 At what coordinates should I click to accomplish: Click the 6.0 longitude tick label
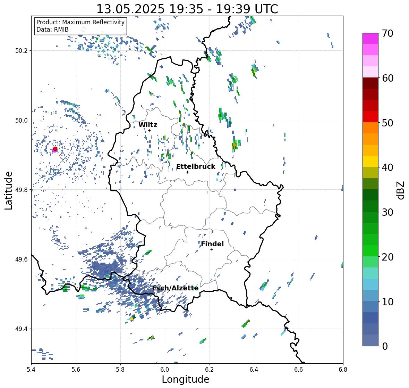[x=165, y=370]
